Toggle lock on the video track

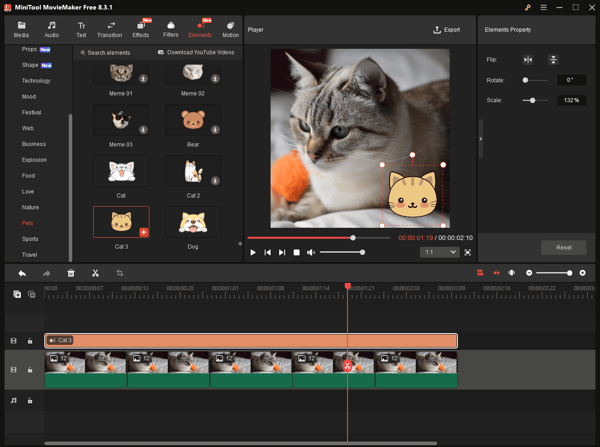pos(30,370)
